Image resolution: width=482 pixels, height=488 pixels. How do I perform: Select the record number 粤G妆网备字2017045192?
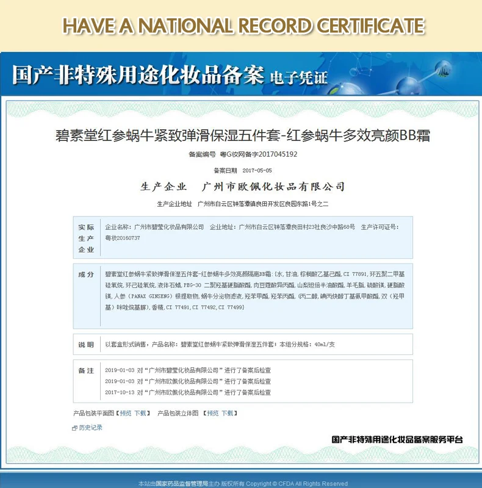[259, 154]
